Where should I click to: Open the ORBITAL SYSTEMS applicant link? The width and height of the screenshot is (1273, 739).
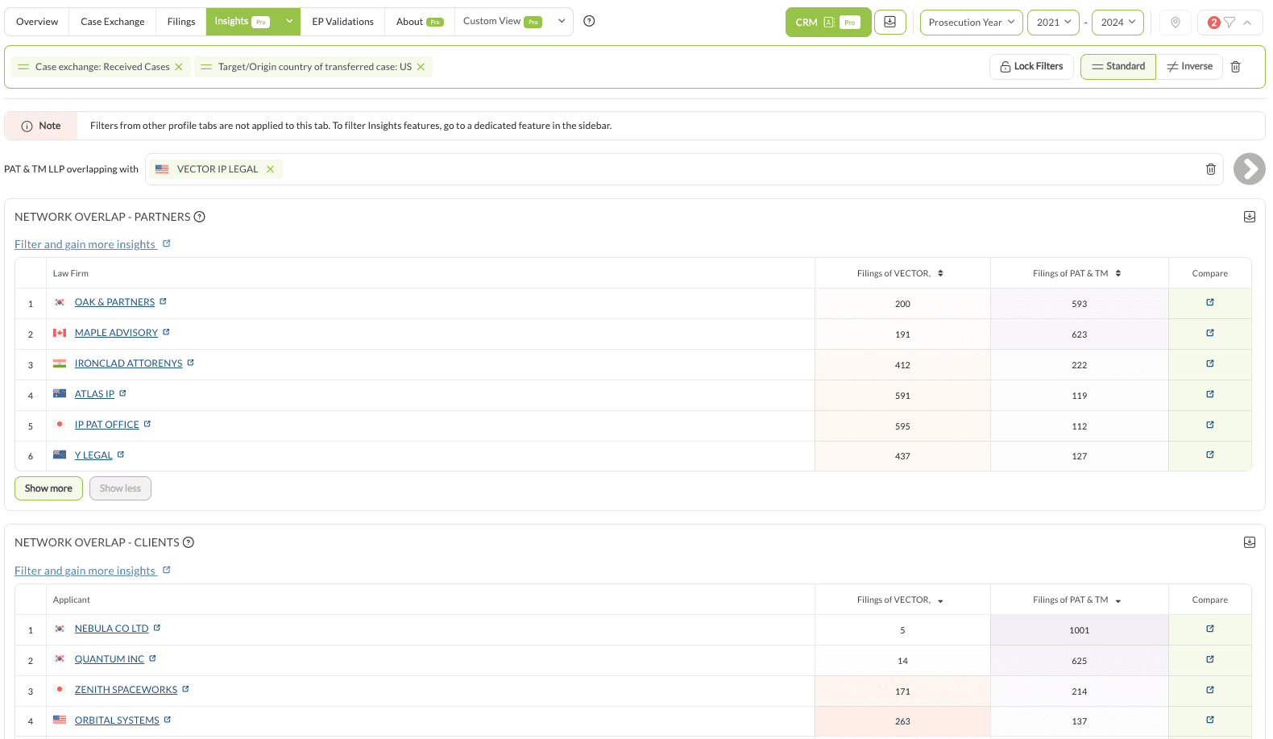(117, 720)
